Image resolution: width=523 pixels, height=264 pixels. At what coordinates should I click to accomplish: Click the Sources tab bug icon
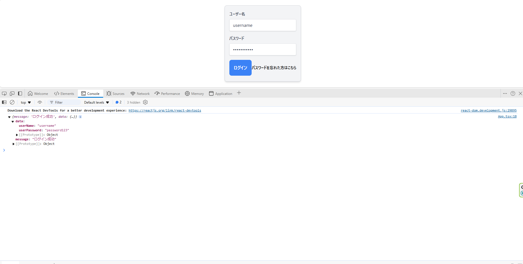(109, 93)
